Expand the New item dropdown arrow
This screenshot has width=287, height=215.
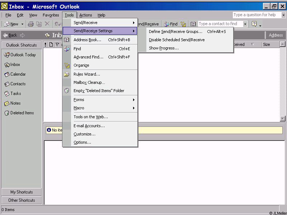pyautogui.click(x=22, y=24)
